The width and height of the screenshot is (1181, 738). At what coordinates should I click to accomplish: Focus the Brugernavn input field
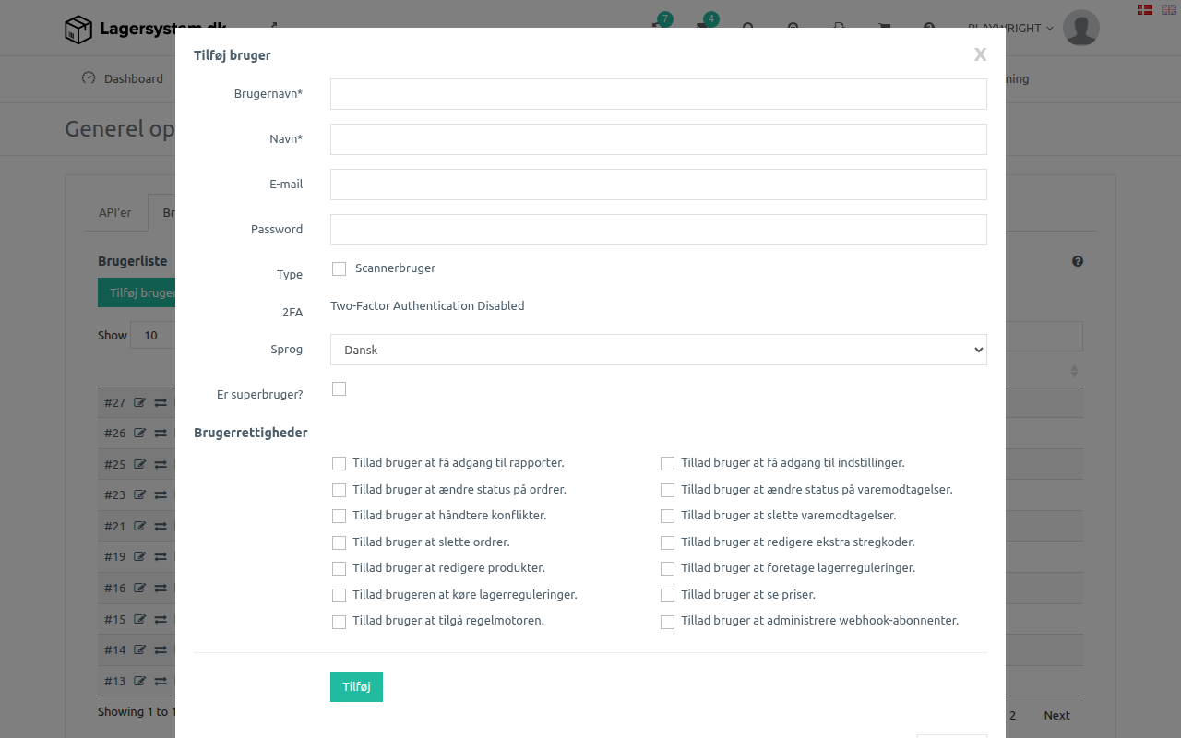coord(659,94)
